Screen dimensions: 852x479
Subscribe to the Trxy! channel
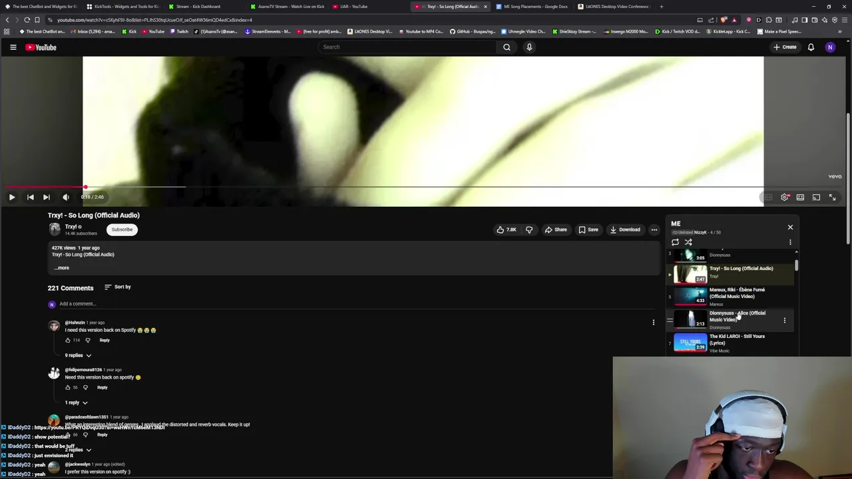click(122, 230)
